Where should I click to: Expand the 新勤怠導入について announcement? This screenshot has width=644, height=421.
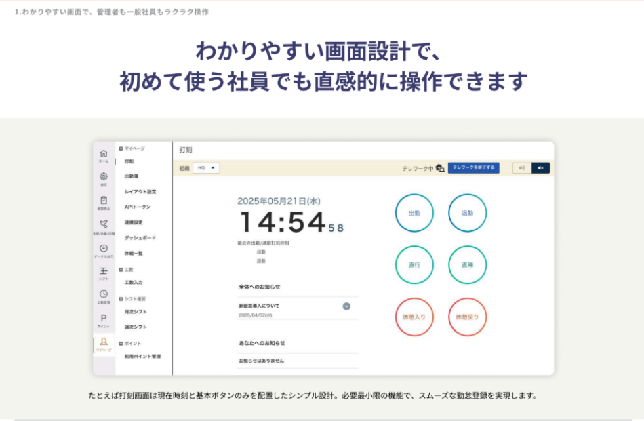[x=346, y=307]
